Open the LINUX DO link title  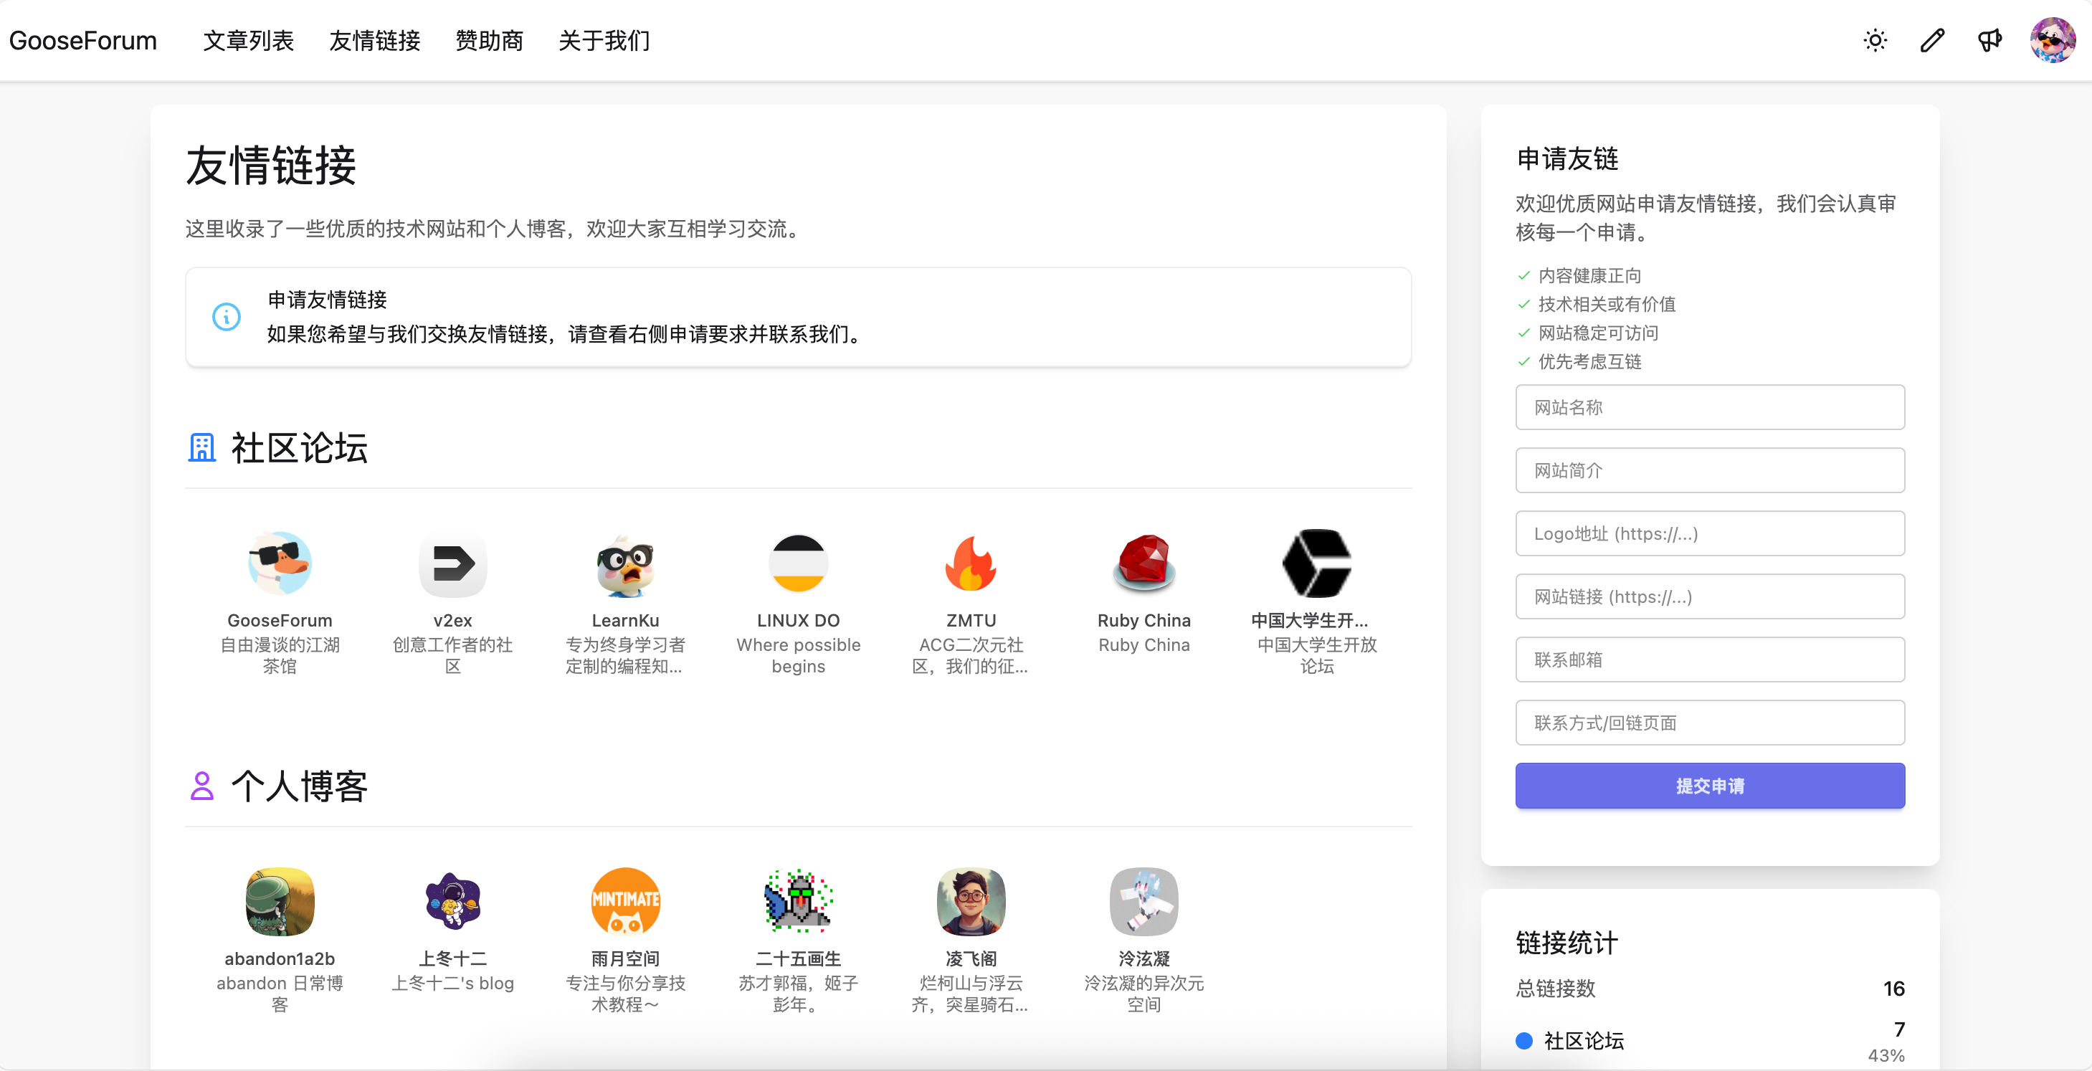click(799, 620)
